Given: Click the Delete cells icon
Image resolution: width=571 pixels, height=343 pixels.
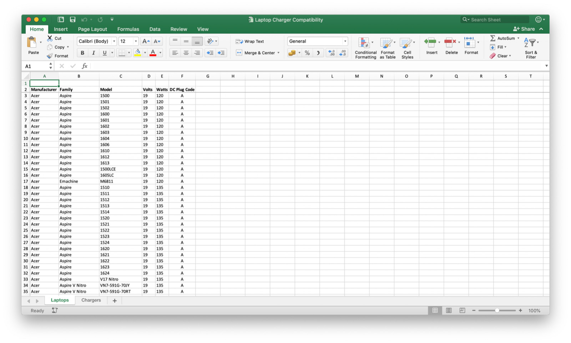Looking at the screenshot, I should (x=450, y=43).
